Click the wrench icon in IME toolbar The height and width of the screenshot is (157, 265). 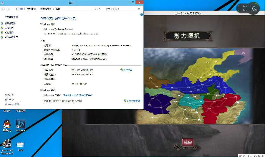[263, 156]
